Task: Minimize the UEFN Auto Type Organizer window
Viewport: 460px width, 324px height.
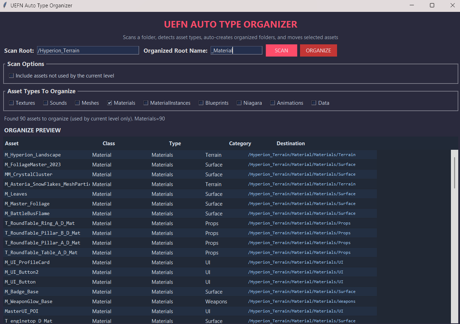Action: 412,5
